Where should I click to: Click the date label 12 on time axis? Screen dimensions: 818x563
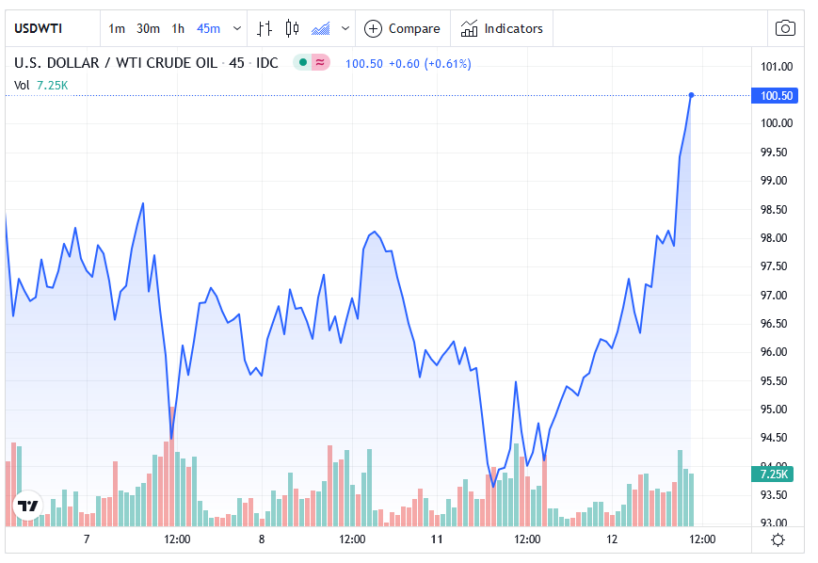pos(612,539)
